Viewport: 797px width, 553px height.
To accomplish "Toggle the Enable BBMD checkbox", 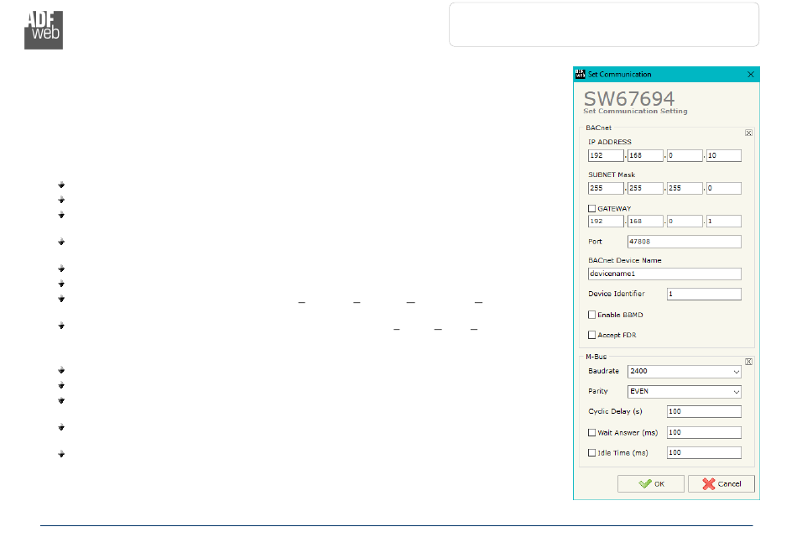I will (x=591, y=315).
